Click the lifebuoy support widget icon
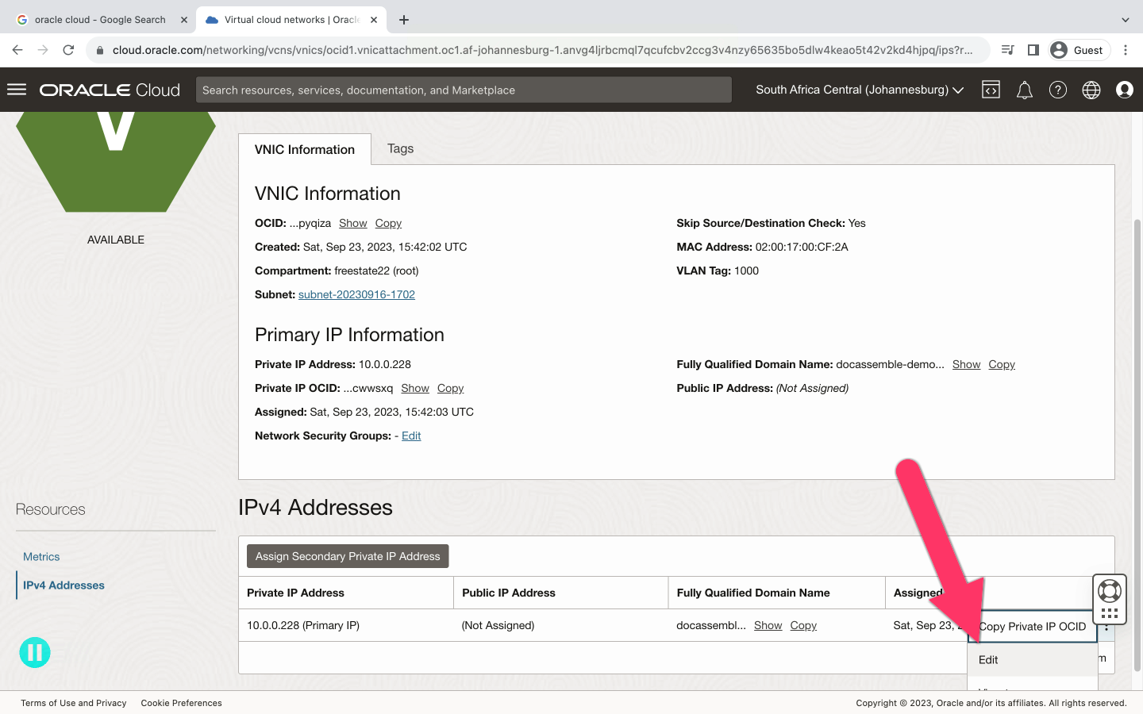Image resolution: width=1143 pixels, height=714 pixels. click(x=1110, y=590)
